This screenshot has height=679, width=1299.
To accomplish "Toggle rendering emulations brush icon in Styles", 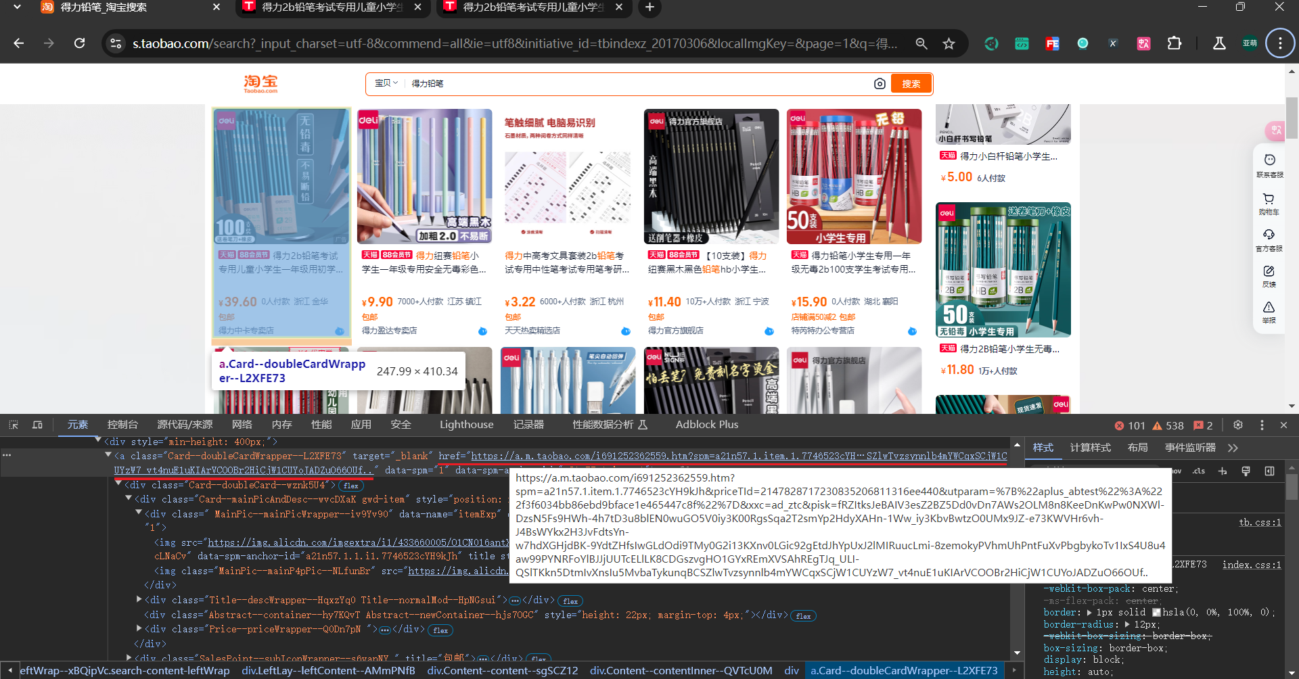I will tap(1246, 471).
